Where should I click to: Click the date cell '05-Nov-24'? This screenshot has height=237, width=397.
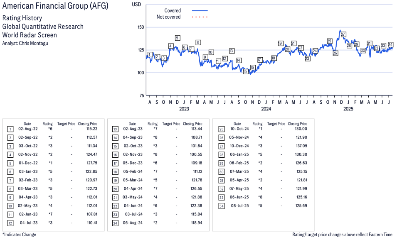[239, 137]
